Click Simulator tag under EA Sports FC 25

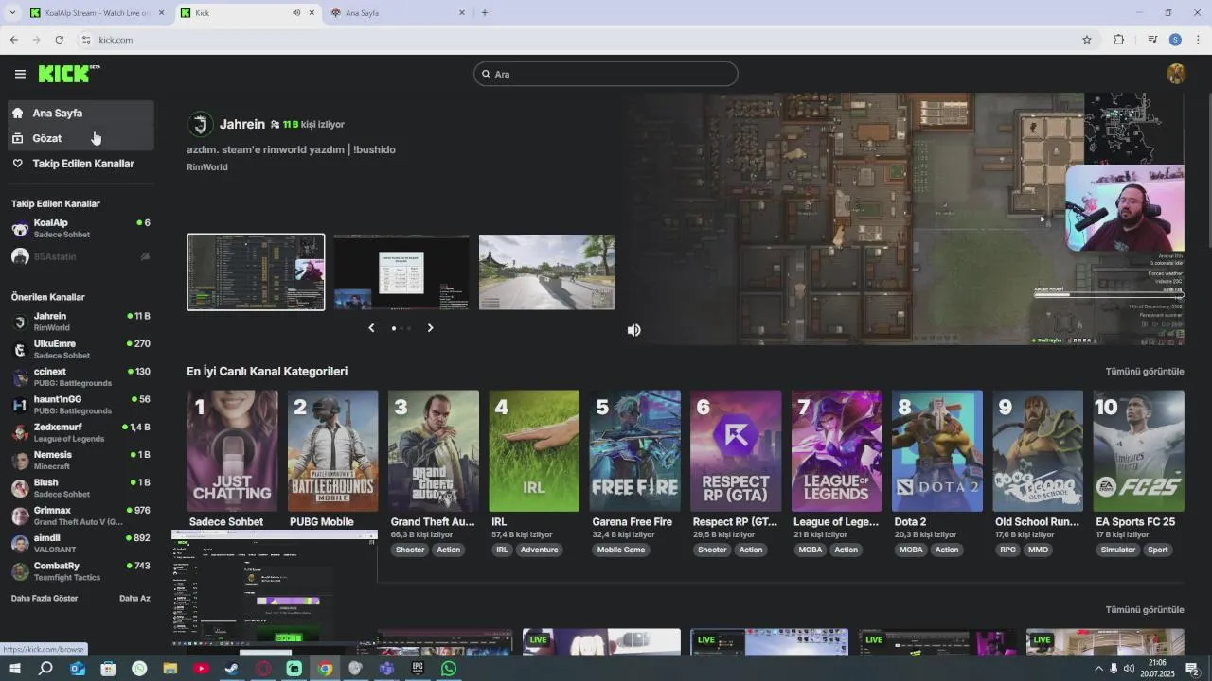1118,550
